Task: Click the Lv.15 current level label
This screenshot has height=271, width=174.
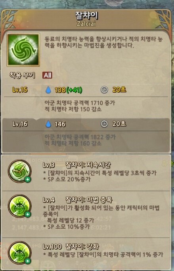Action: (20, 90)
